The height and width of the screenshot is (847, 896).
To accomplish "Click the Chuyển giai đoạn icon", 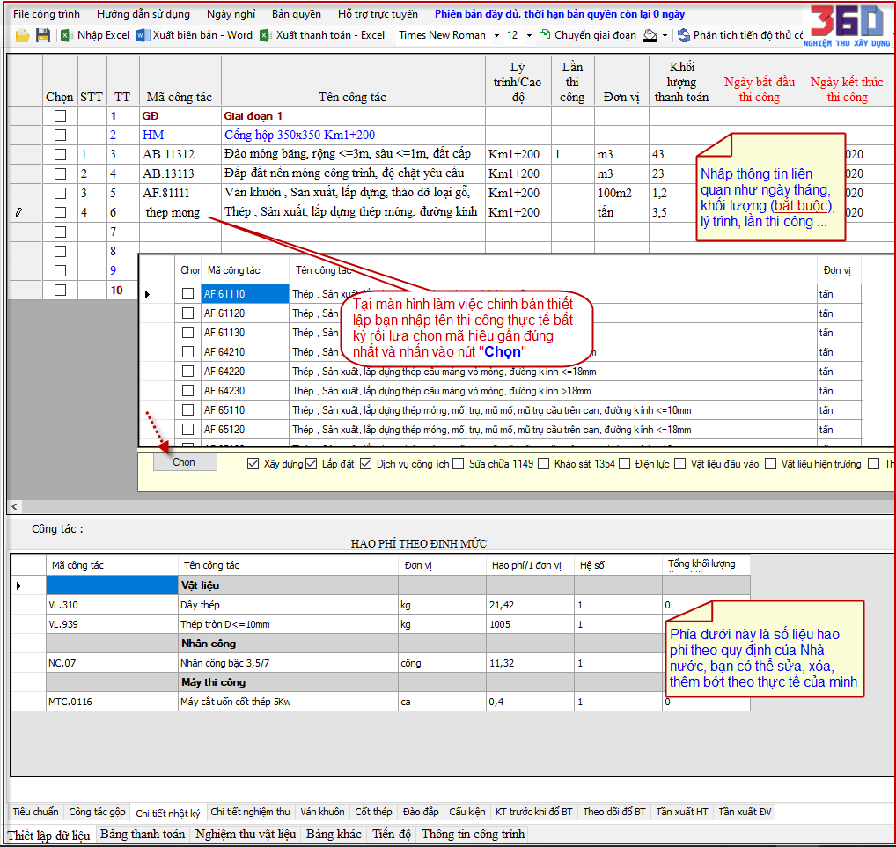I will click(545, 35).
